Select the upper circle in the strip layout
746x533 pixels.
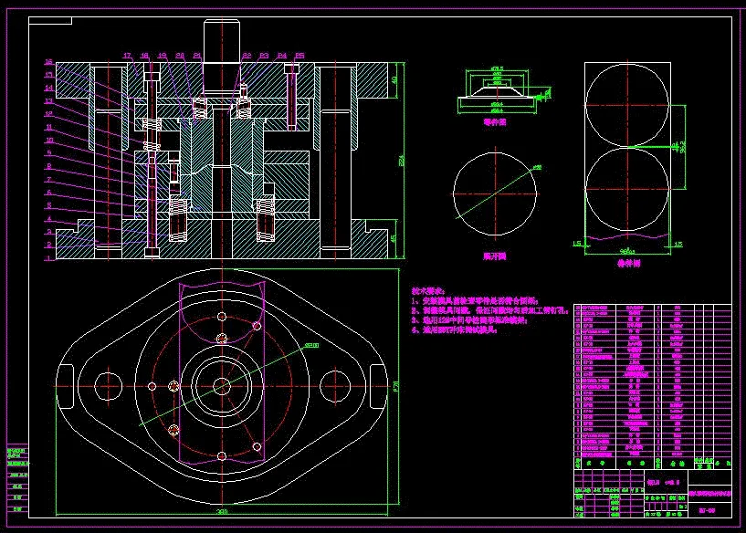pos(627,106)
